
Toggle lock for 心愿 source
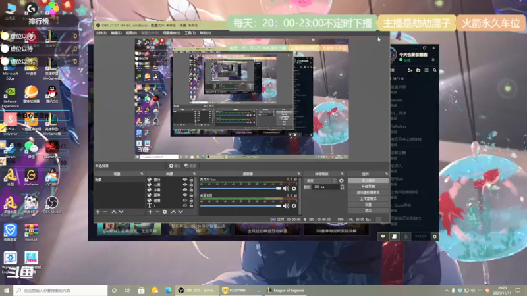pos(191,185)
